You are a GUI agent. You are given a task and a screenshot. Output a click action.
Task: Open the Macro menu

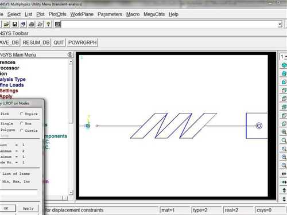point(133,14)
